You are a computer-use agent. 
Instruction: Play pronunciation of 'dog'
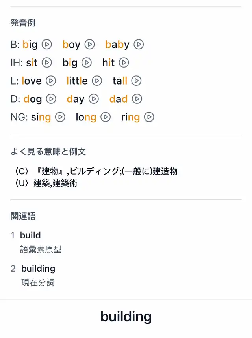51,99
